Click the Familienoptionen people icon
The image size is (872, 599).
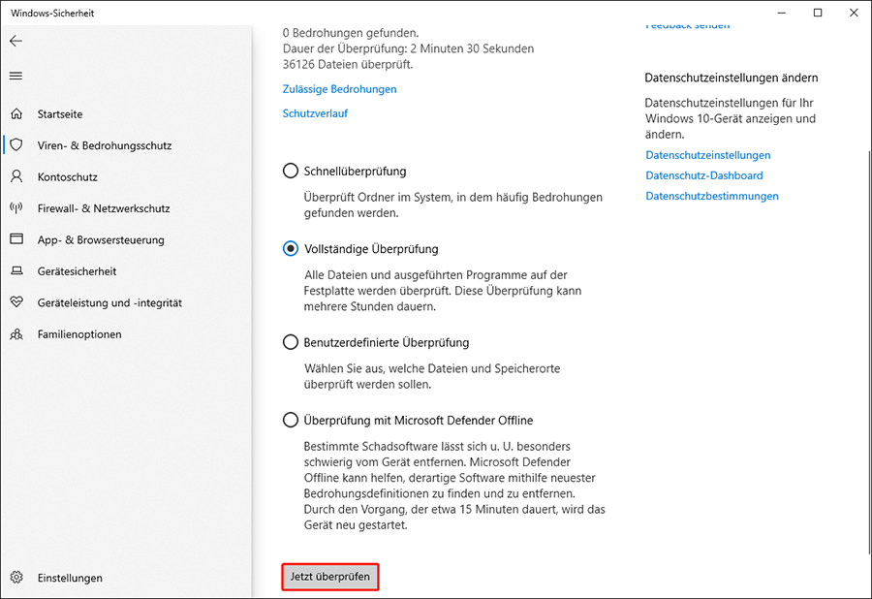[x=16, y=334]
